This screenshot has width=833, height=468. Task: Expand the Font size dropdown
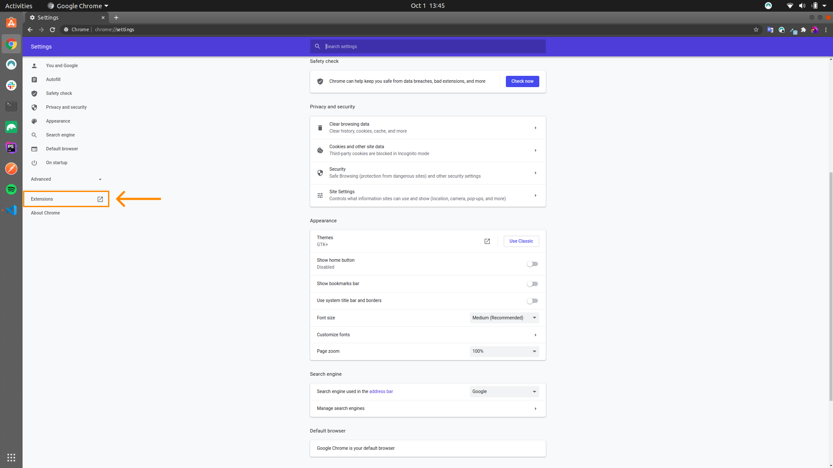coord(503,318)
